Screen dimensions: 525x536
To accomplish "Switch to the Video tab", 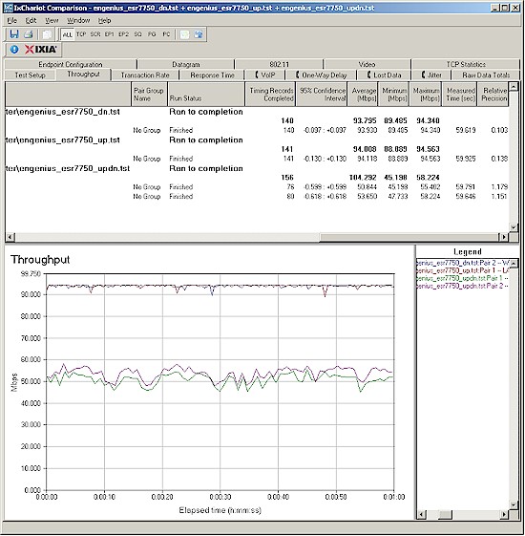I will tap(367, 64).
